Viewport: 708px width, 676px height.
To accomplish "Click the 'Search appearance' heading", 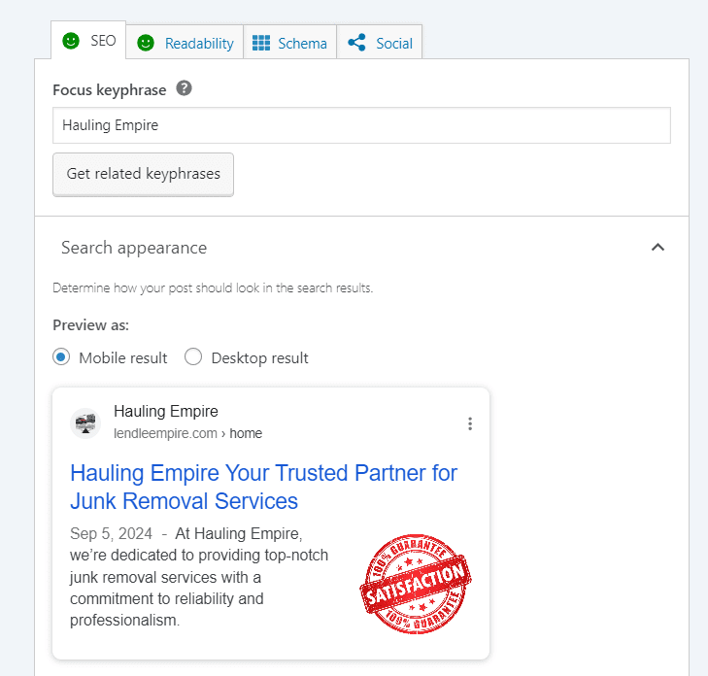I will (134, 248).
